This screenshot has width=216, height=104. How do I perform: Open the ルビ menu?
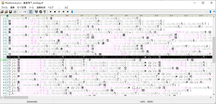(x=66, y=8)
